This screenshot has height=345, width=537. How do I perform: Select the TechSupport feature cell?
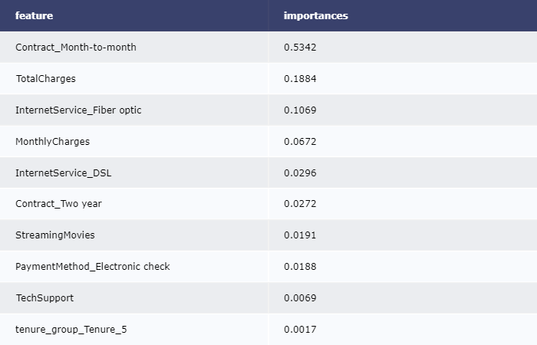click(x=44, y=298)
